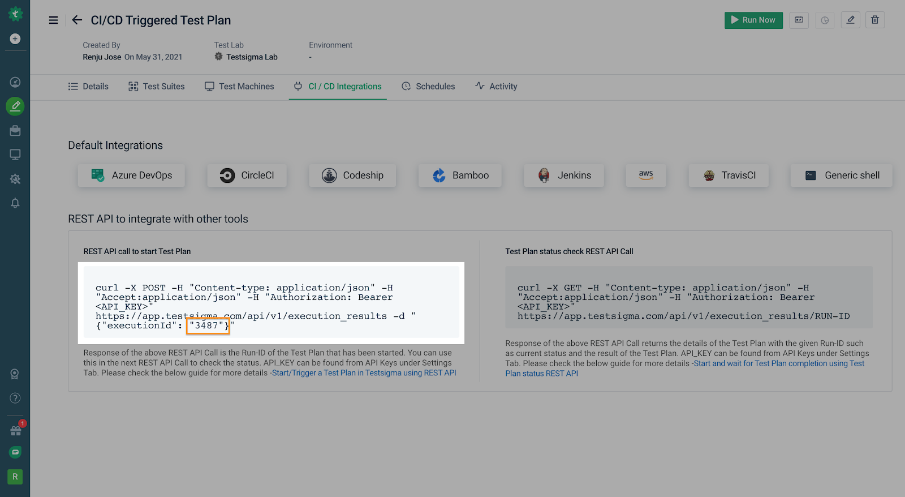Click the POST curl command code box
This screenshot has width=905, height=497.
click(x=271, y=303)
